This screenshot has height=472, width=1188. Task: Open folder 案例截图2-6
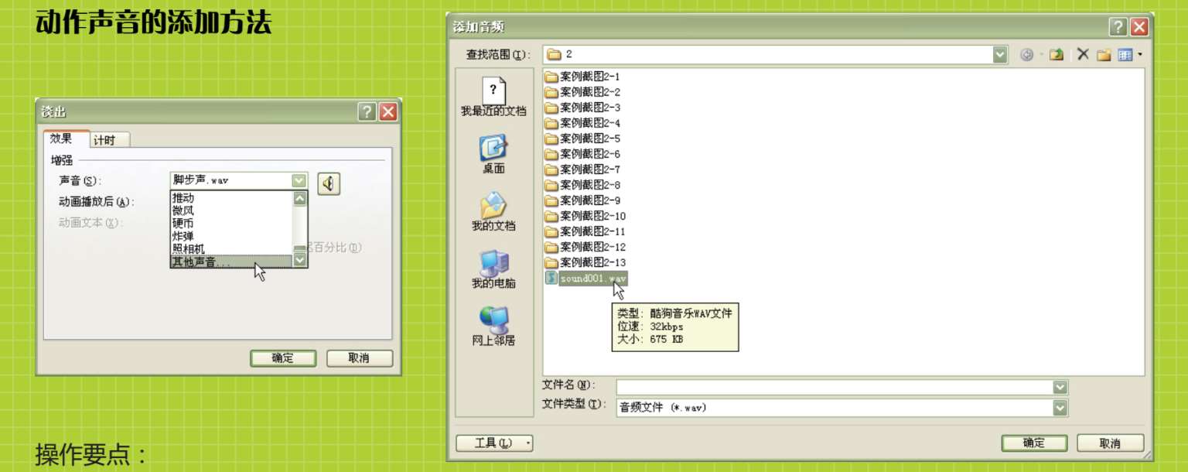582,154
